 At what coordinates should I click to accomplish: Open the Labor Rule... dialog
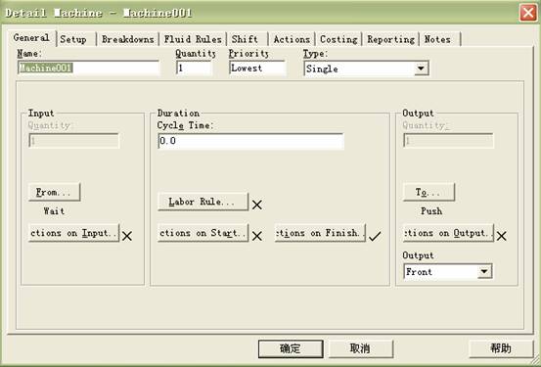click(203, 202)
